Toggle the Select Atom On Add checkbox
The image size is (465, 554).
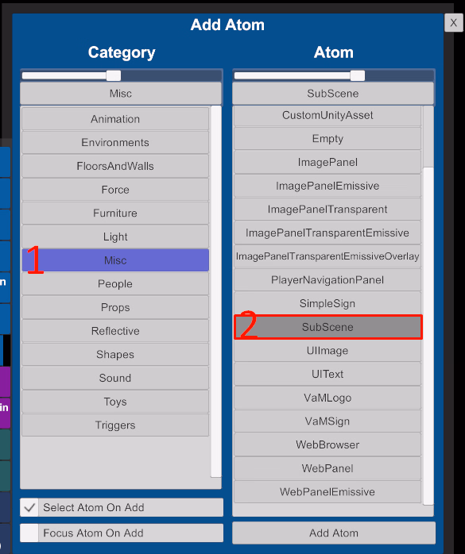click(x=29, y=507)
